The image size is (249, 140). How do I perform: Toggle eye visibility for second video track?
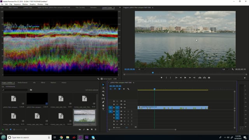[124, 105]
